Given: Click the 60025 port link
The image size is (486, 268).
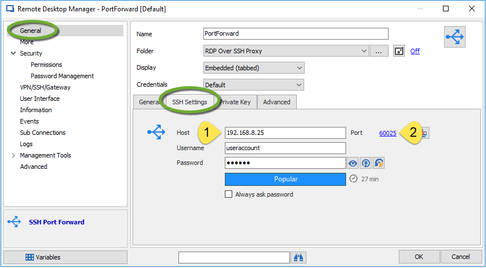Looking at the screenshot, I should click(x=387, y=133).
